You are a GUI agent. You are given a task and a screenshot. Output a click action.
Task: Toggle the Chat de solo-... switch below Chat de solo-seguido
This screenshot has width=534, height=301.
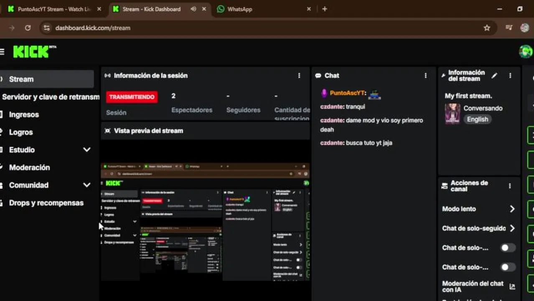pyautogui.click(x=508, y=248)
